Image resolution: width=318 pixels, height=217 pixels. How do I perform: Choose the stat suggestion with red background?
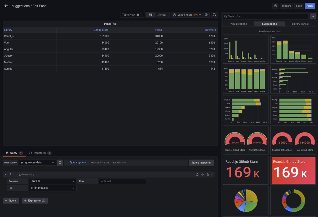(x=293, y=170)
